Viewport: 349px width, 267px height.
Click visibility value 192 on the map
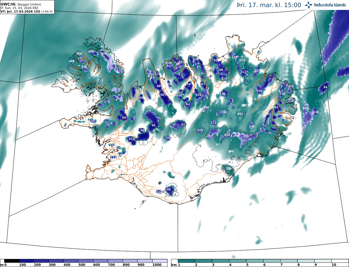pyautogui.click(x=234, y=57)
